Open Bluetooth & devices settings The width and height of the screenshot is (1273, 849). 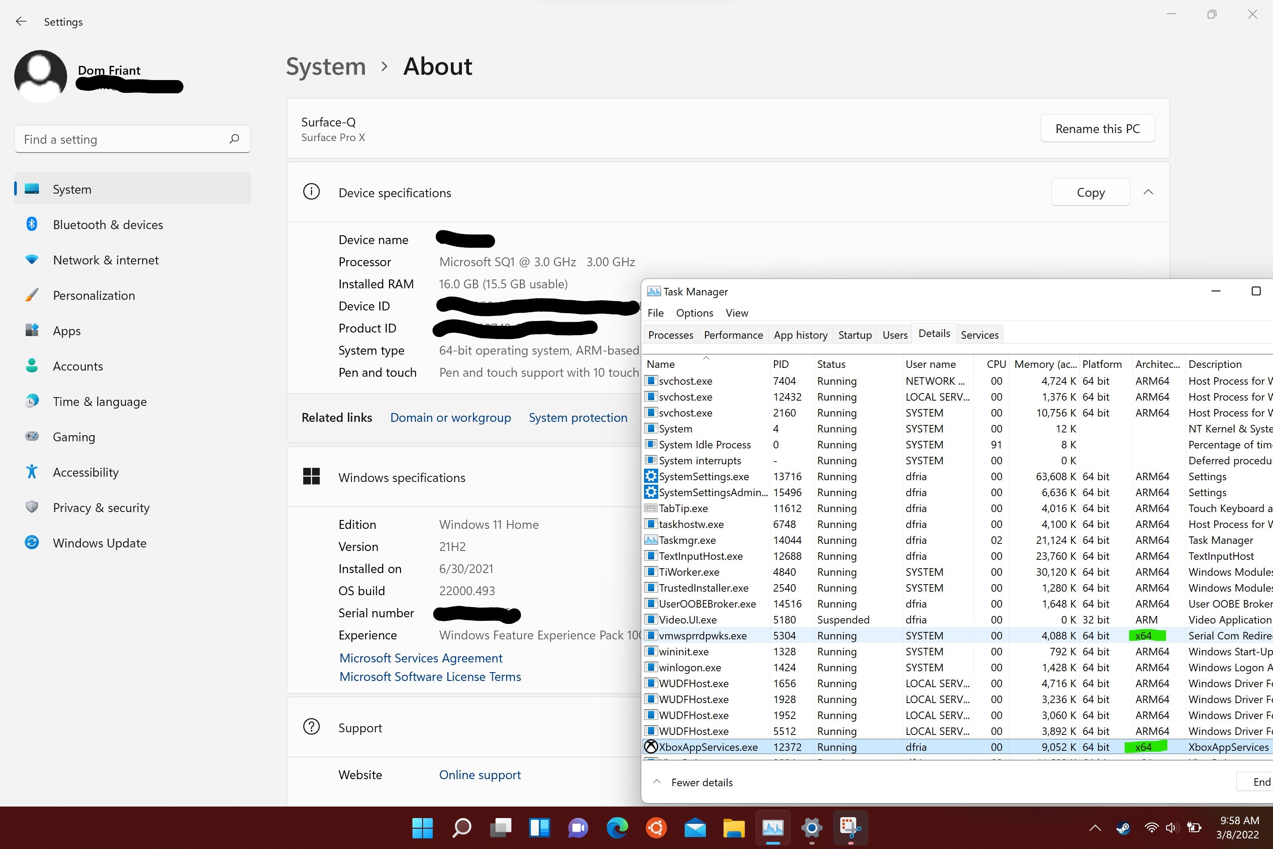tap(107, 225)
